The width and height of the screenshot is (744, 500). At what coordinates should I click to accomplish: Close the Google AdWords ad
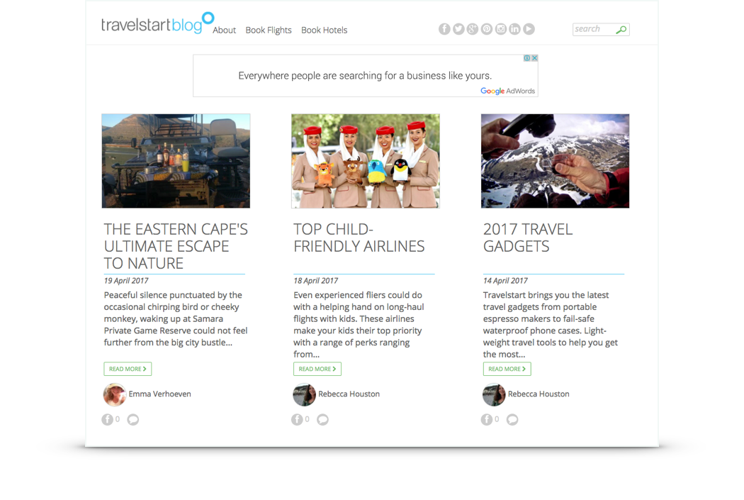point(535,58)
